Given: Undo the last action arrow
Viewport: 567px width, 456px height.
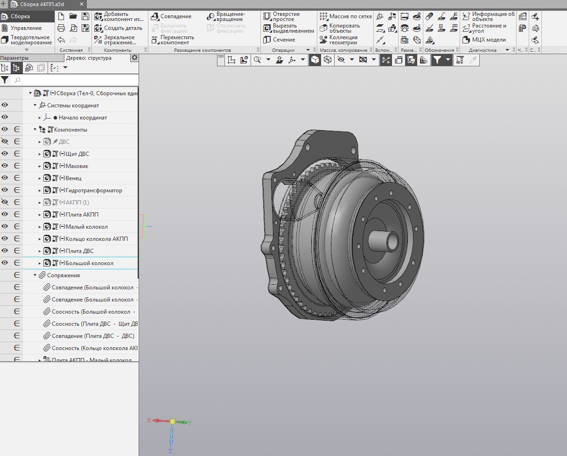Looking at the screenshot, I should click(61, 40).
